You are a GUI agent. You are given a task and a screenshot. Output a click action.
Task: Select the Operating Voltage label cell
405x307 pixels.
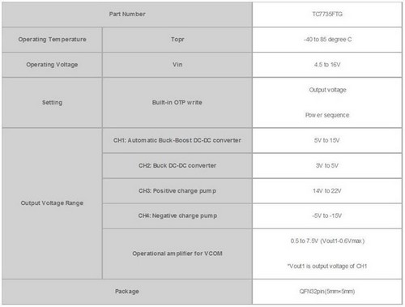click(x=52, y=65)
